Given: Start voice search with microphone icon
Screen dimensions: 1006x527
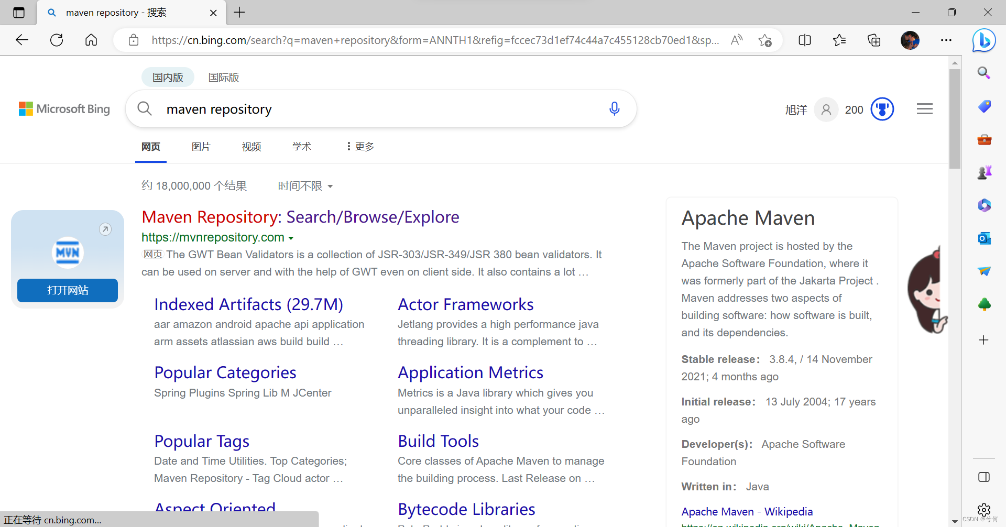Looking at the screenshot, I should tap(615, 108).
